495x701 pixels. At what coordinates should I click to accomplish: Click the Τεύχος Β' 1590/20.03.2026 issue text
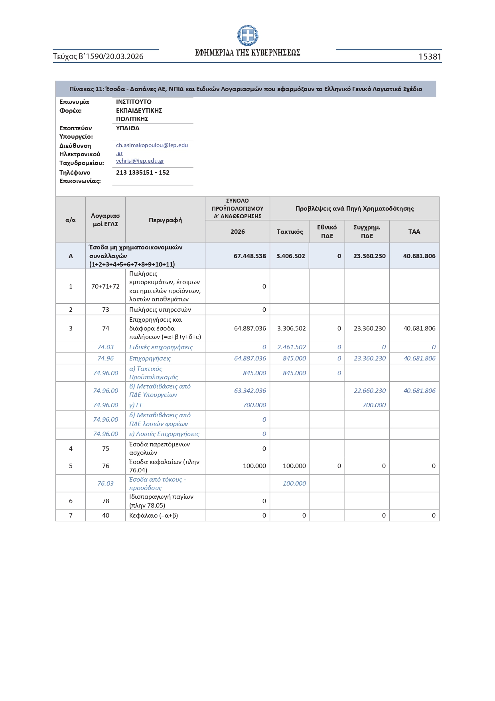pyautogui.click(x=98, y=57)
